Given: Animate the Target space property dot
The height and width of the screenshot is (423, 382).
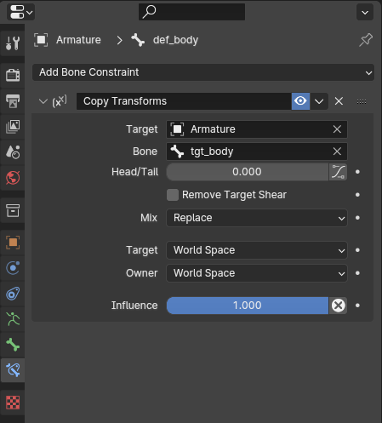Looking at the screenshot, I should point(357,250).
